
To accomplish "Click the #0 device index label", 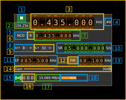I will click(x=109, y=22).
